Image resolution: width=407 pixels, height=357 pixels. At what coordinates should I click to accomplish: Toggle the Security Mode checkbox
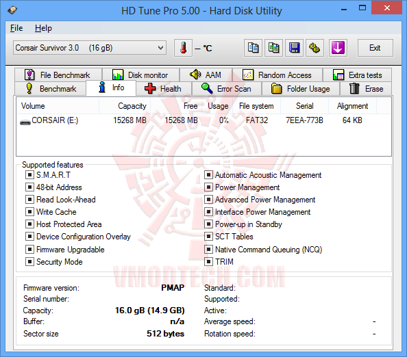point(29,262)
